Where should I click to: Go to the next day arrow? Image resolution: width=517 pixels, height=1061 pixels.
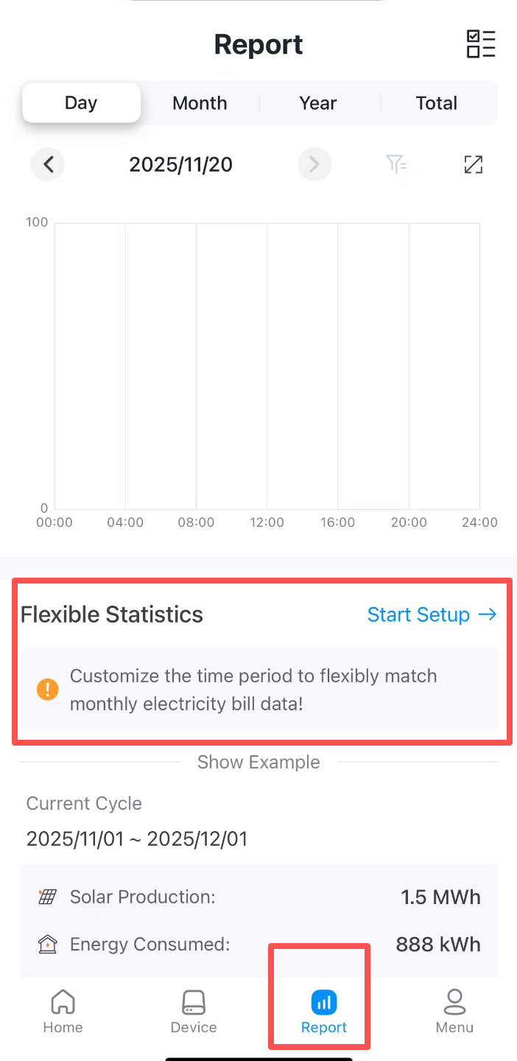[314, 164]
